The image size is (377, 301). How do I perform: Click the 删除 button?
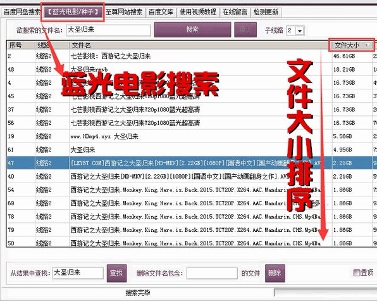[275, 273]
